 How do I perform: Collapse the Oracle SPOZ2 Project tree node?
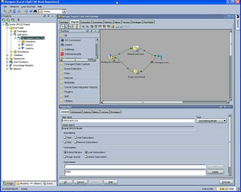coord(3,24)
